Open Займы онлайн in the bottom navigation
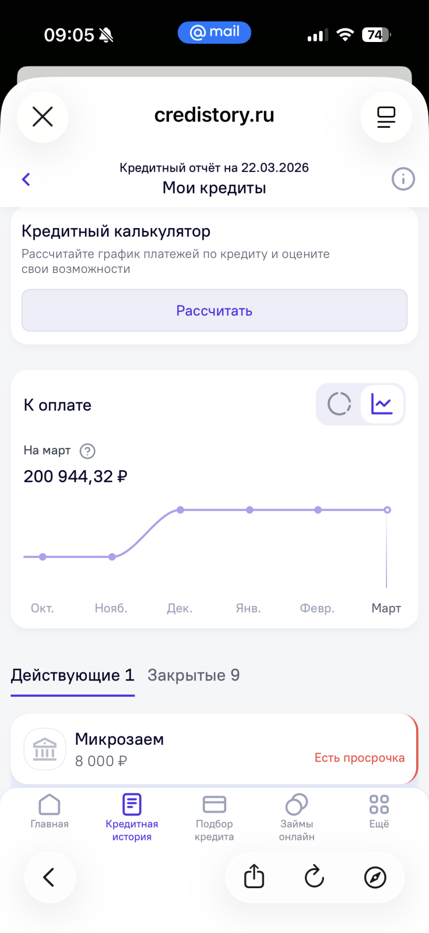This screenshot has width=429, height=933. [x=297, y=818]
